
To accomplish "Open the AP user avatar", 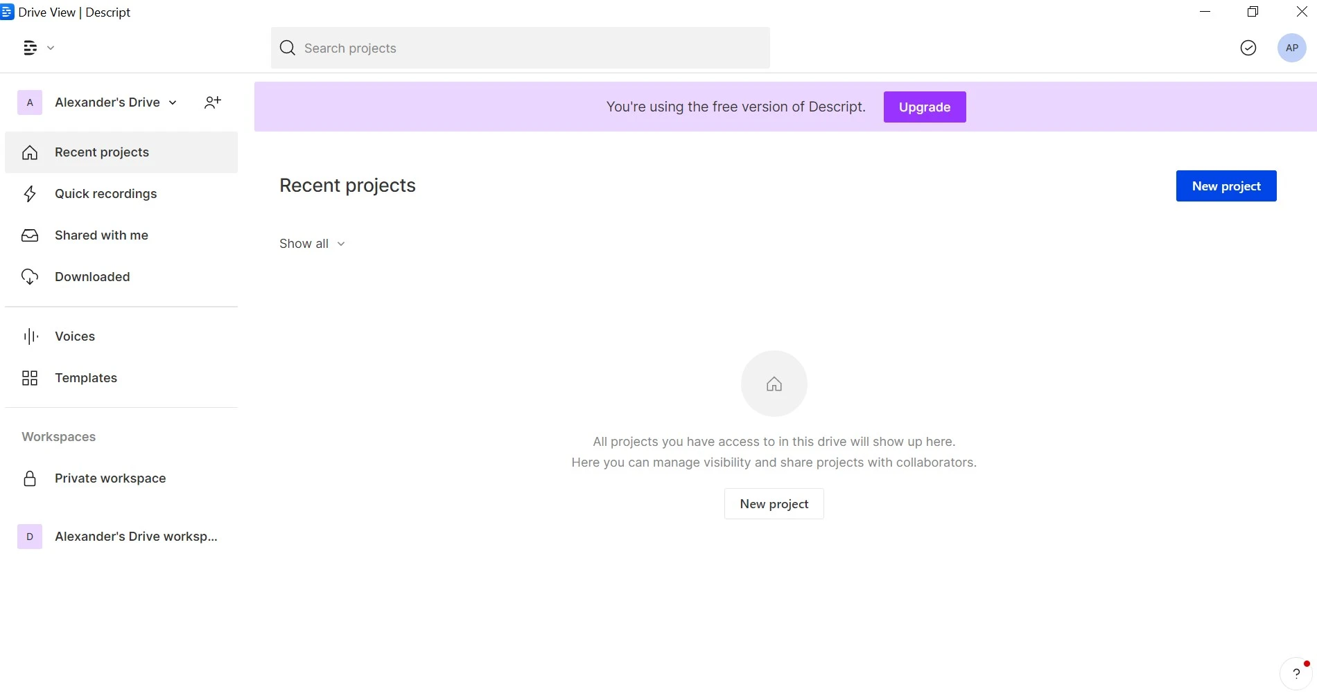I will pos(1291,48).
